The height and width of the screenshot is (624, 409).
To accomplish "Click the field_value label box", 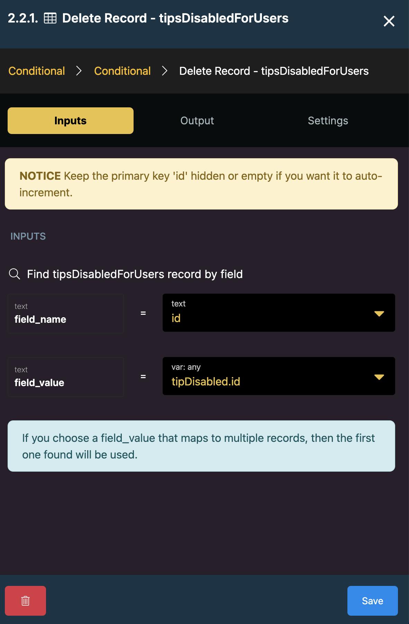I will (x=66, y=377).
